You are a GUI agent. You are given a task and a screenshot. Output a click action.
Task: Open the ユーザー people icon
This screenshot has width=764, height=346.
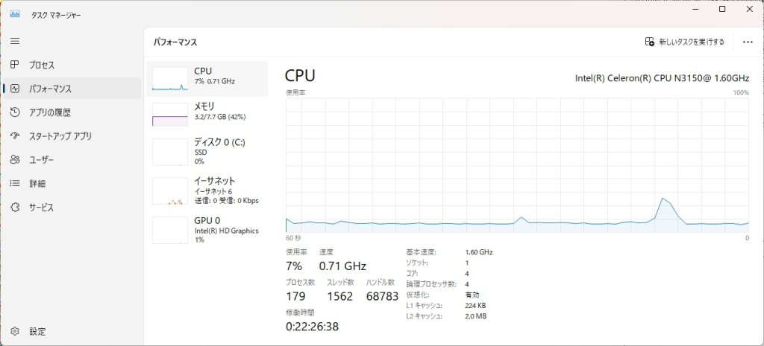(15, 160)
